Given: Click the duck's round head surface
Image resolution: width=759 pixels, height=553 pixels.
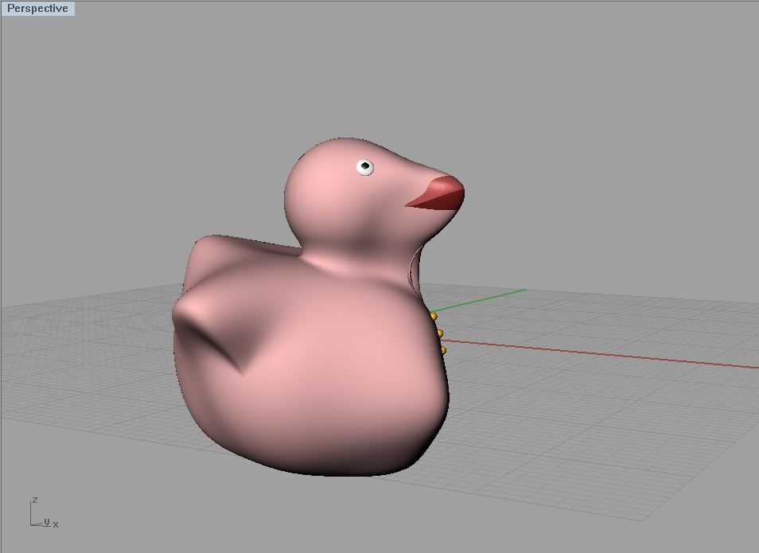Looking at the screenshot, I should 326,191.
